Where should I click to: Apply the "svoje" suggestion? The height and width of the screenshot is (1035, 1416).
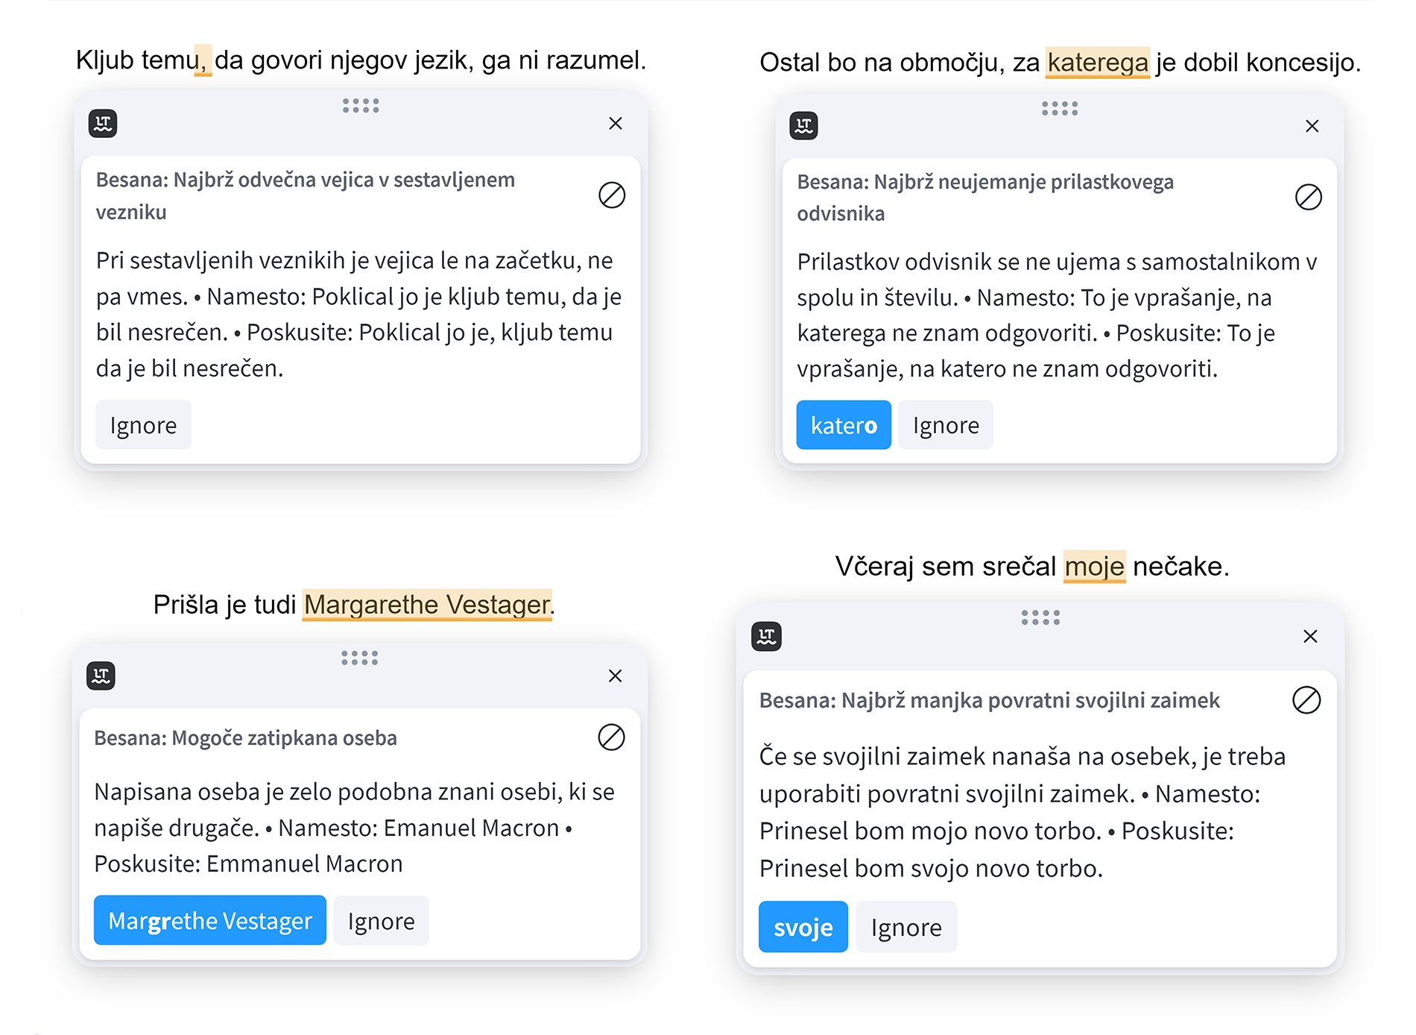[803, 927]
